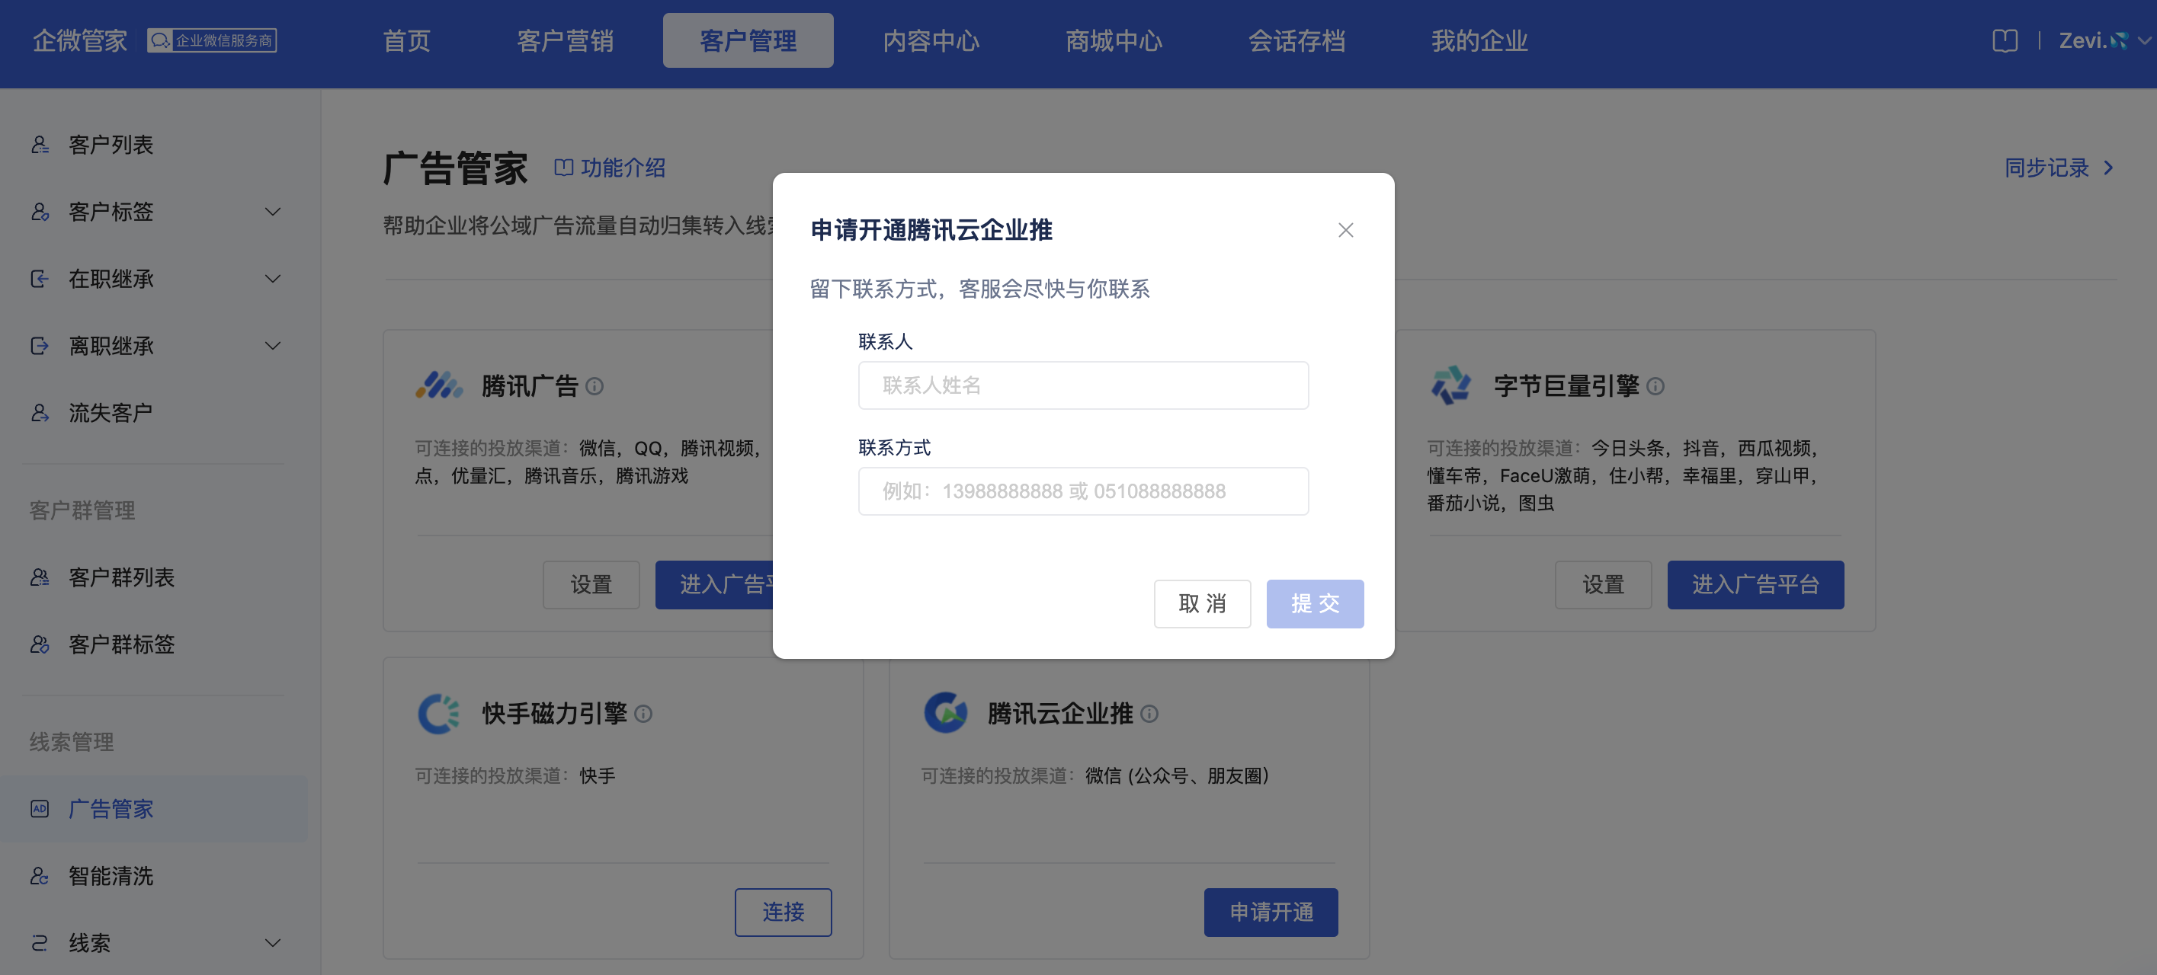Show info tooltip for 字节巨量引擎
The image size is (2157, 975).
coord(1655,386)
